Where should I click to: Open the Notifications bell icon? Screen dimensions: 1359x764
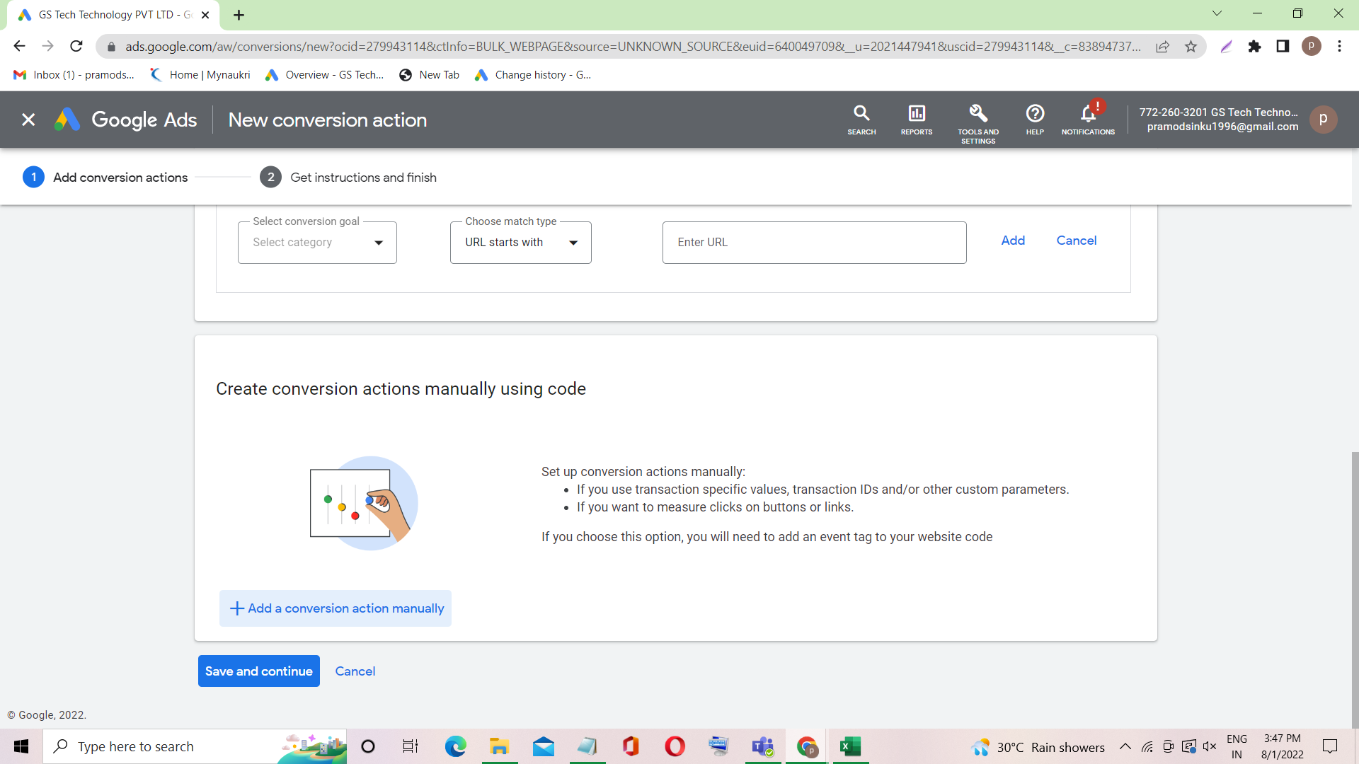[1088, 119]
